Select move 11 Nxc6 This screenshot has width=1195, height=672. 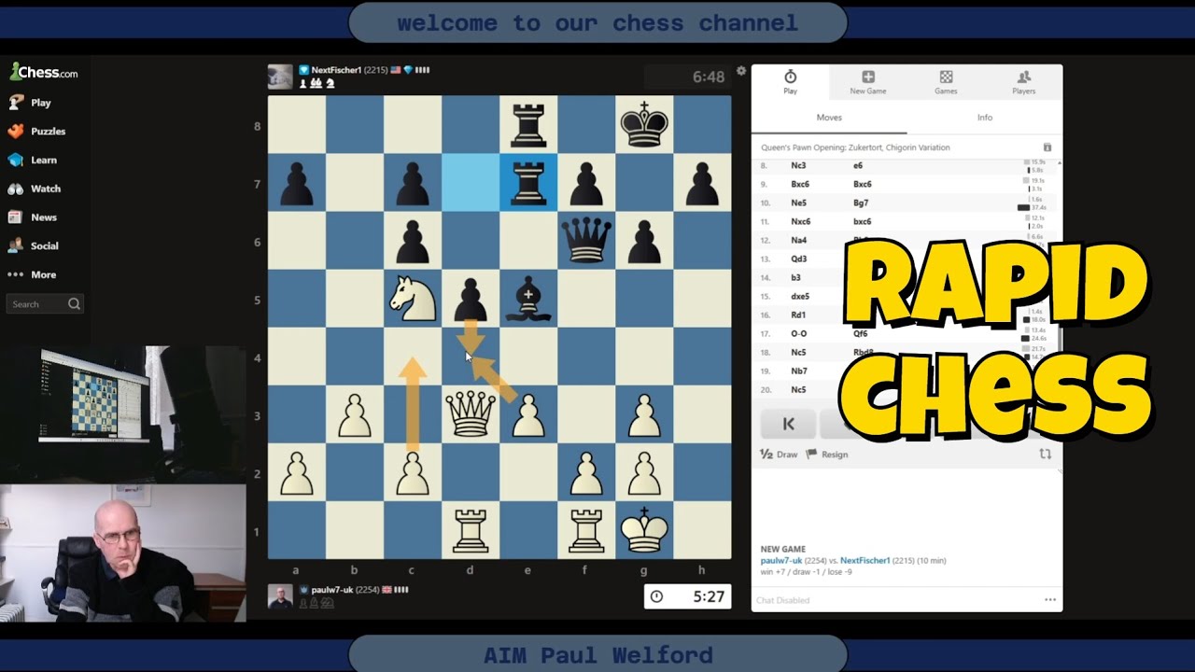tap(801, 221)
